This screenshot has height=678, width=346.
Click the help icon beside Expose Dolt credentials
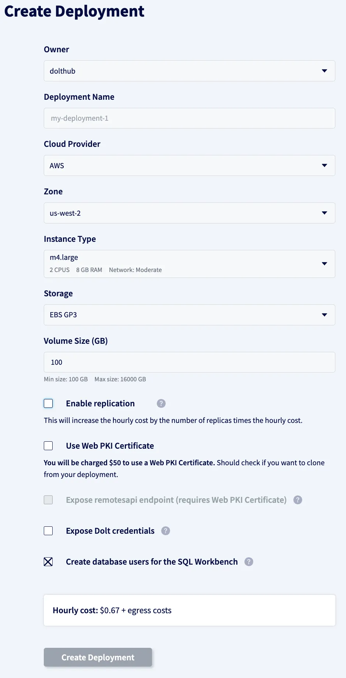(x=166, y=531)
